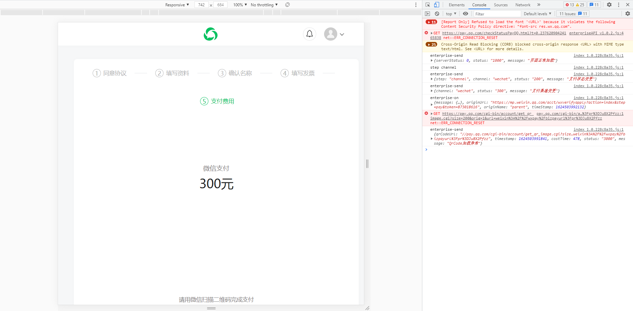
Task: Switch to the Elements tab
Action: click(457, 5)
